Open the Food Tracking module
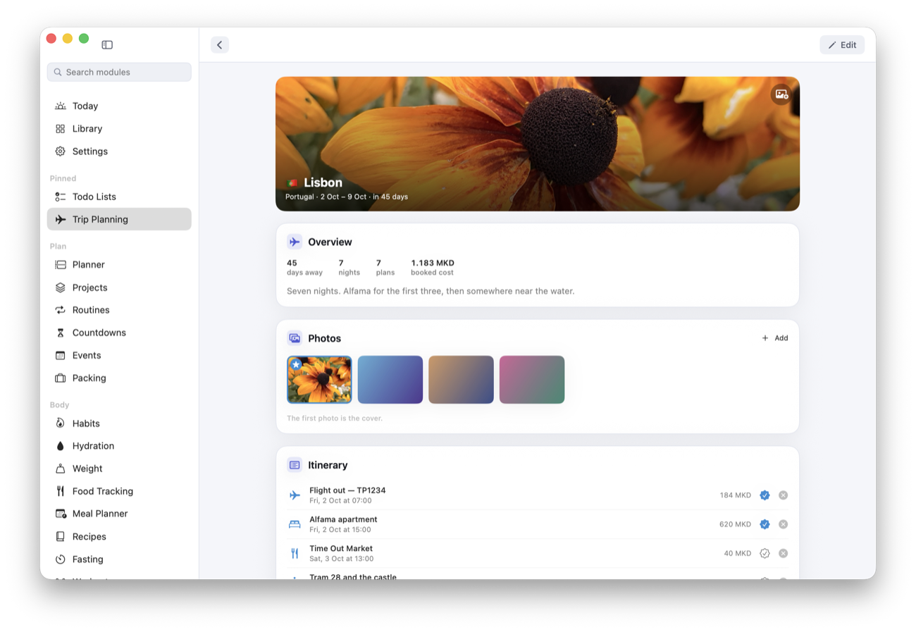Viewport: 916px width, 632px height. coord(119,491)
